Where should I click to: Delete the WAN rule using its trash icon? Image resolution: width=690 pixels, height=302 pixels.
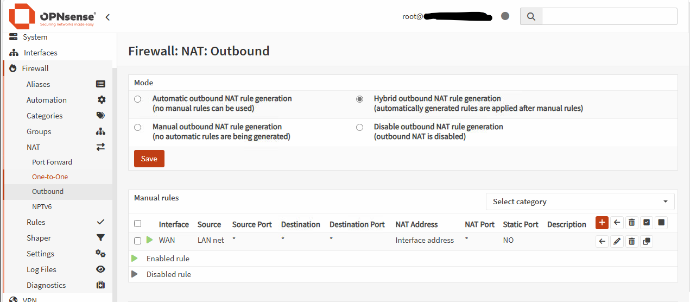[631, 242]
